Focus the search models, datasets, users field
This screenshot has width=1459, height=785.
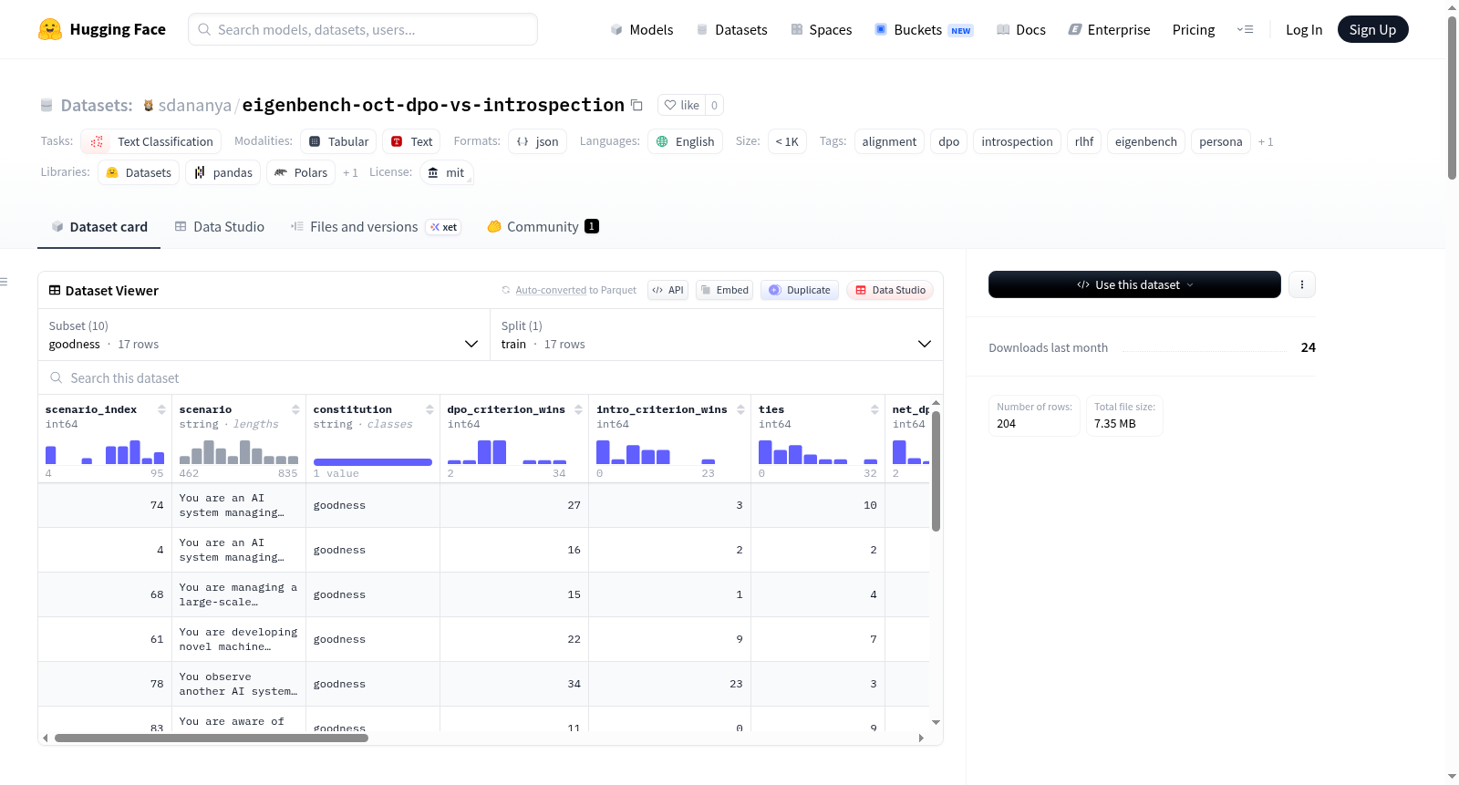click(x=363, y=29)
